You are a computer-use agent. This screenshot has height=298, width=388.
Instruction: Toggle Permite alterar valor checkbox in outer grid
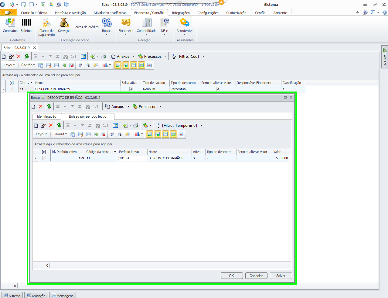[x=218, y=89]
